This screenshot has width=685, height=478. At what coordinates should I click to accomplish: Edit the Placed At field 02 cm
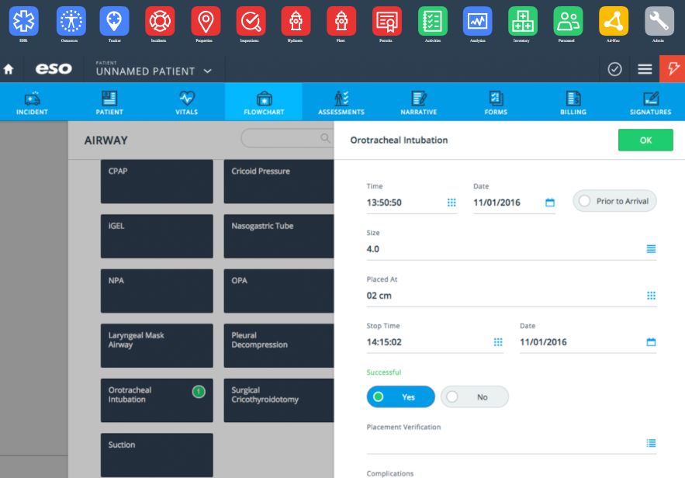[x=511, y=296]
